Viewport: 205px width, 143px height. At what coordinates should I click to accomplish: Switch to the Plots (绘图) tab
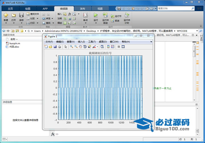coord(28,9)
